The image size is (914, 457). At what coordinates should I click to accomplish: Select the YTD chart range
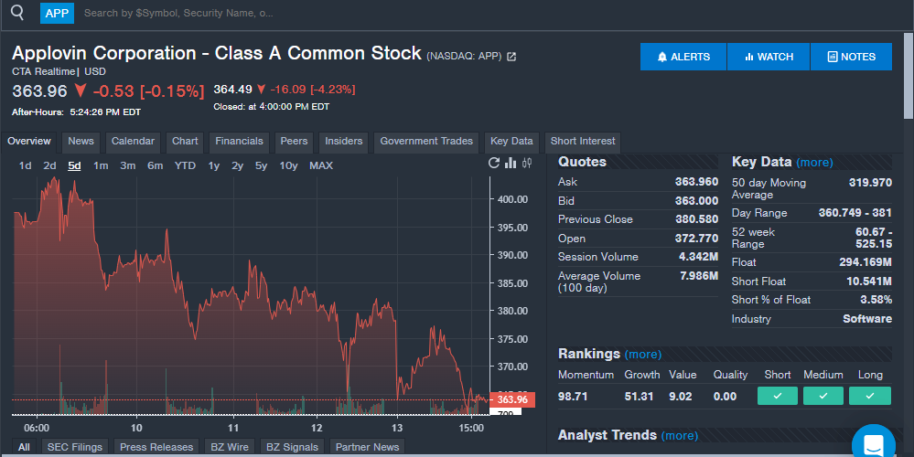point(185,166)
